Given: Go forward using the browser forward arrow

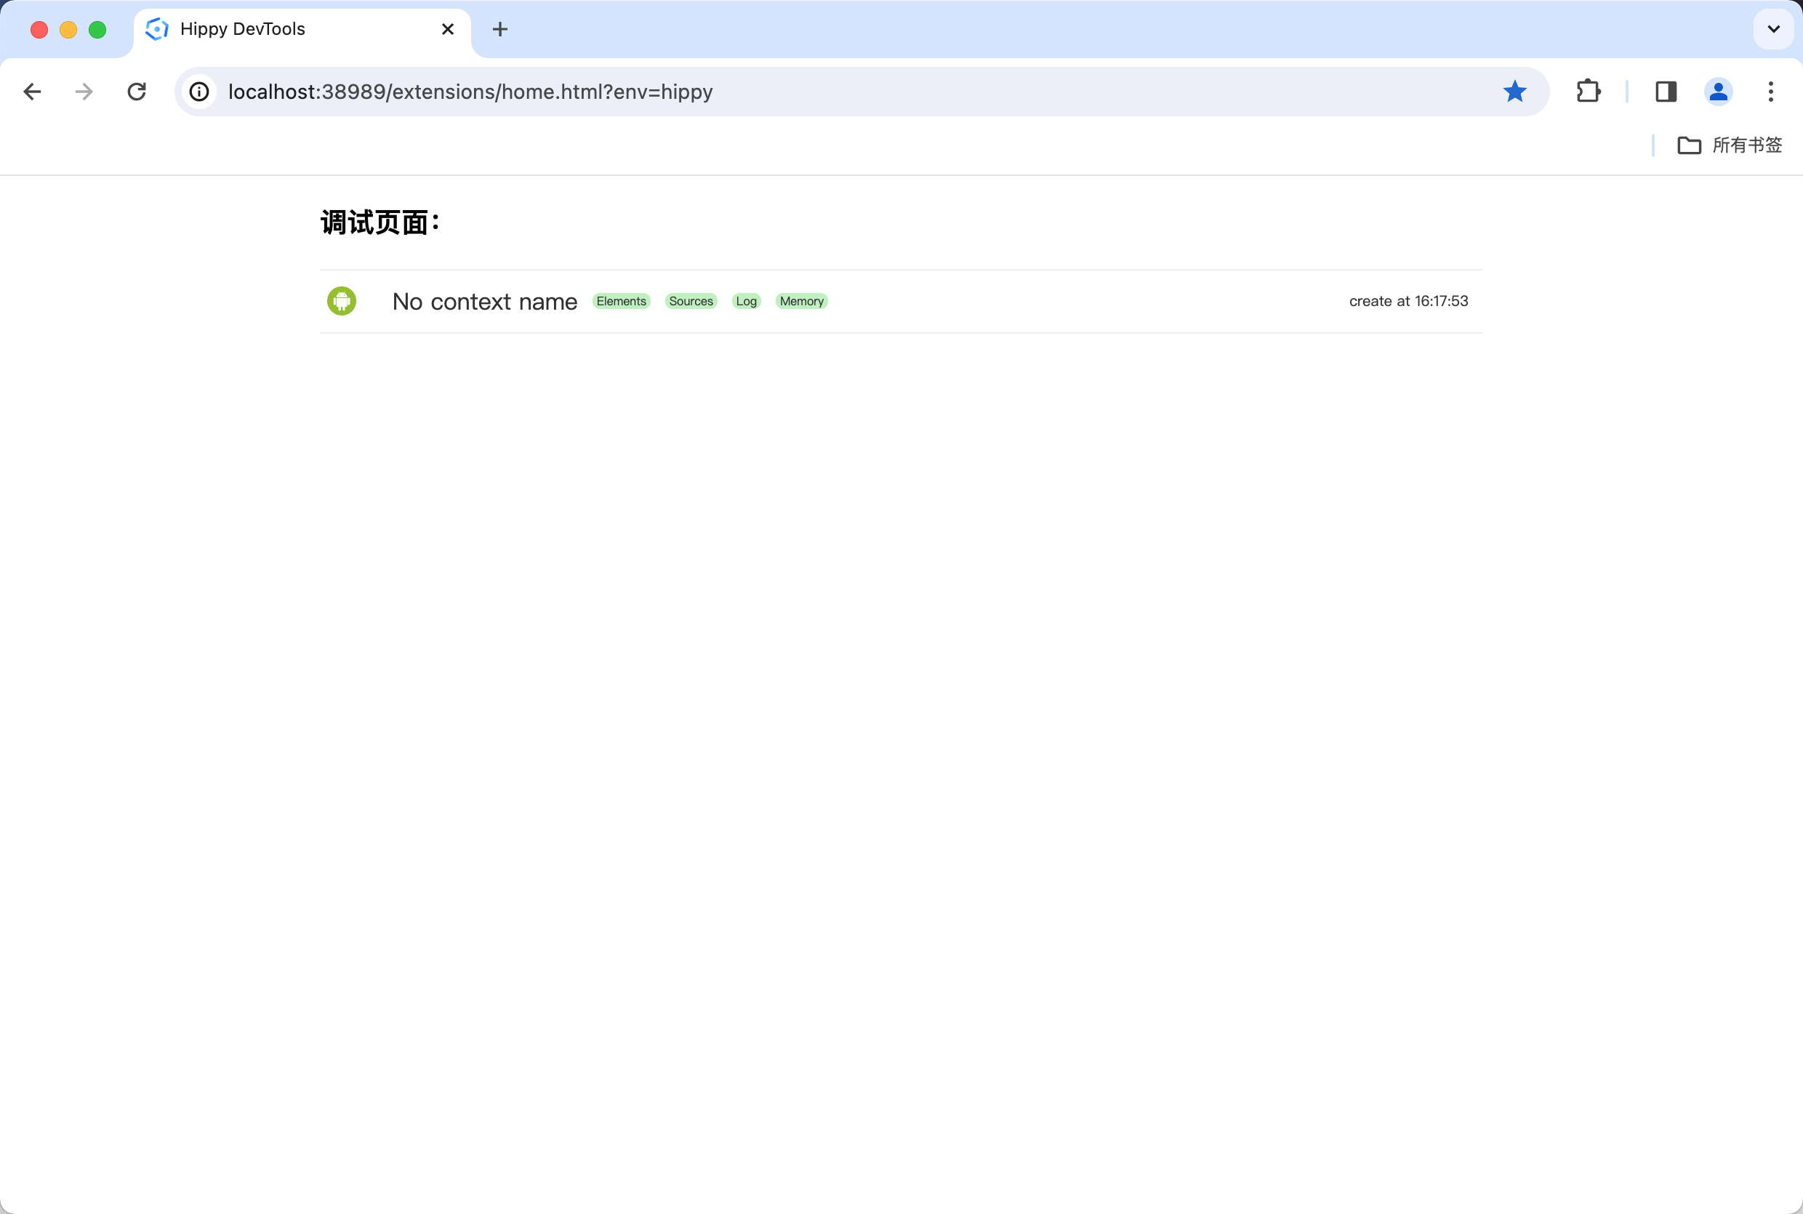Looking at the screenshot, I should [x=84, y=92].
